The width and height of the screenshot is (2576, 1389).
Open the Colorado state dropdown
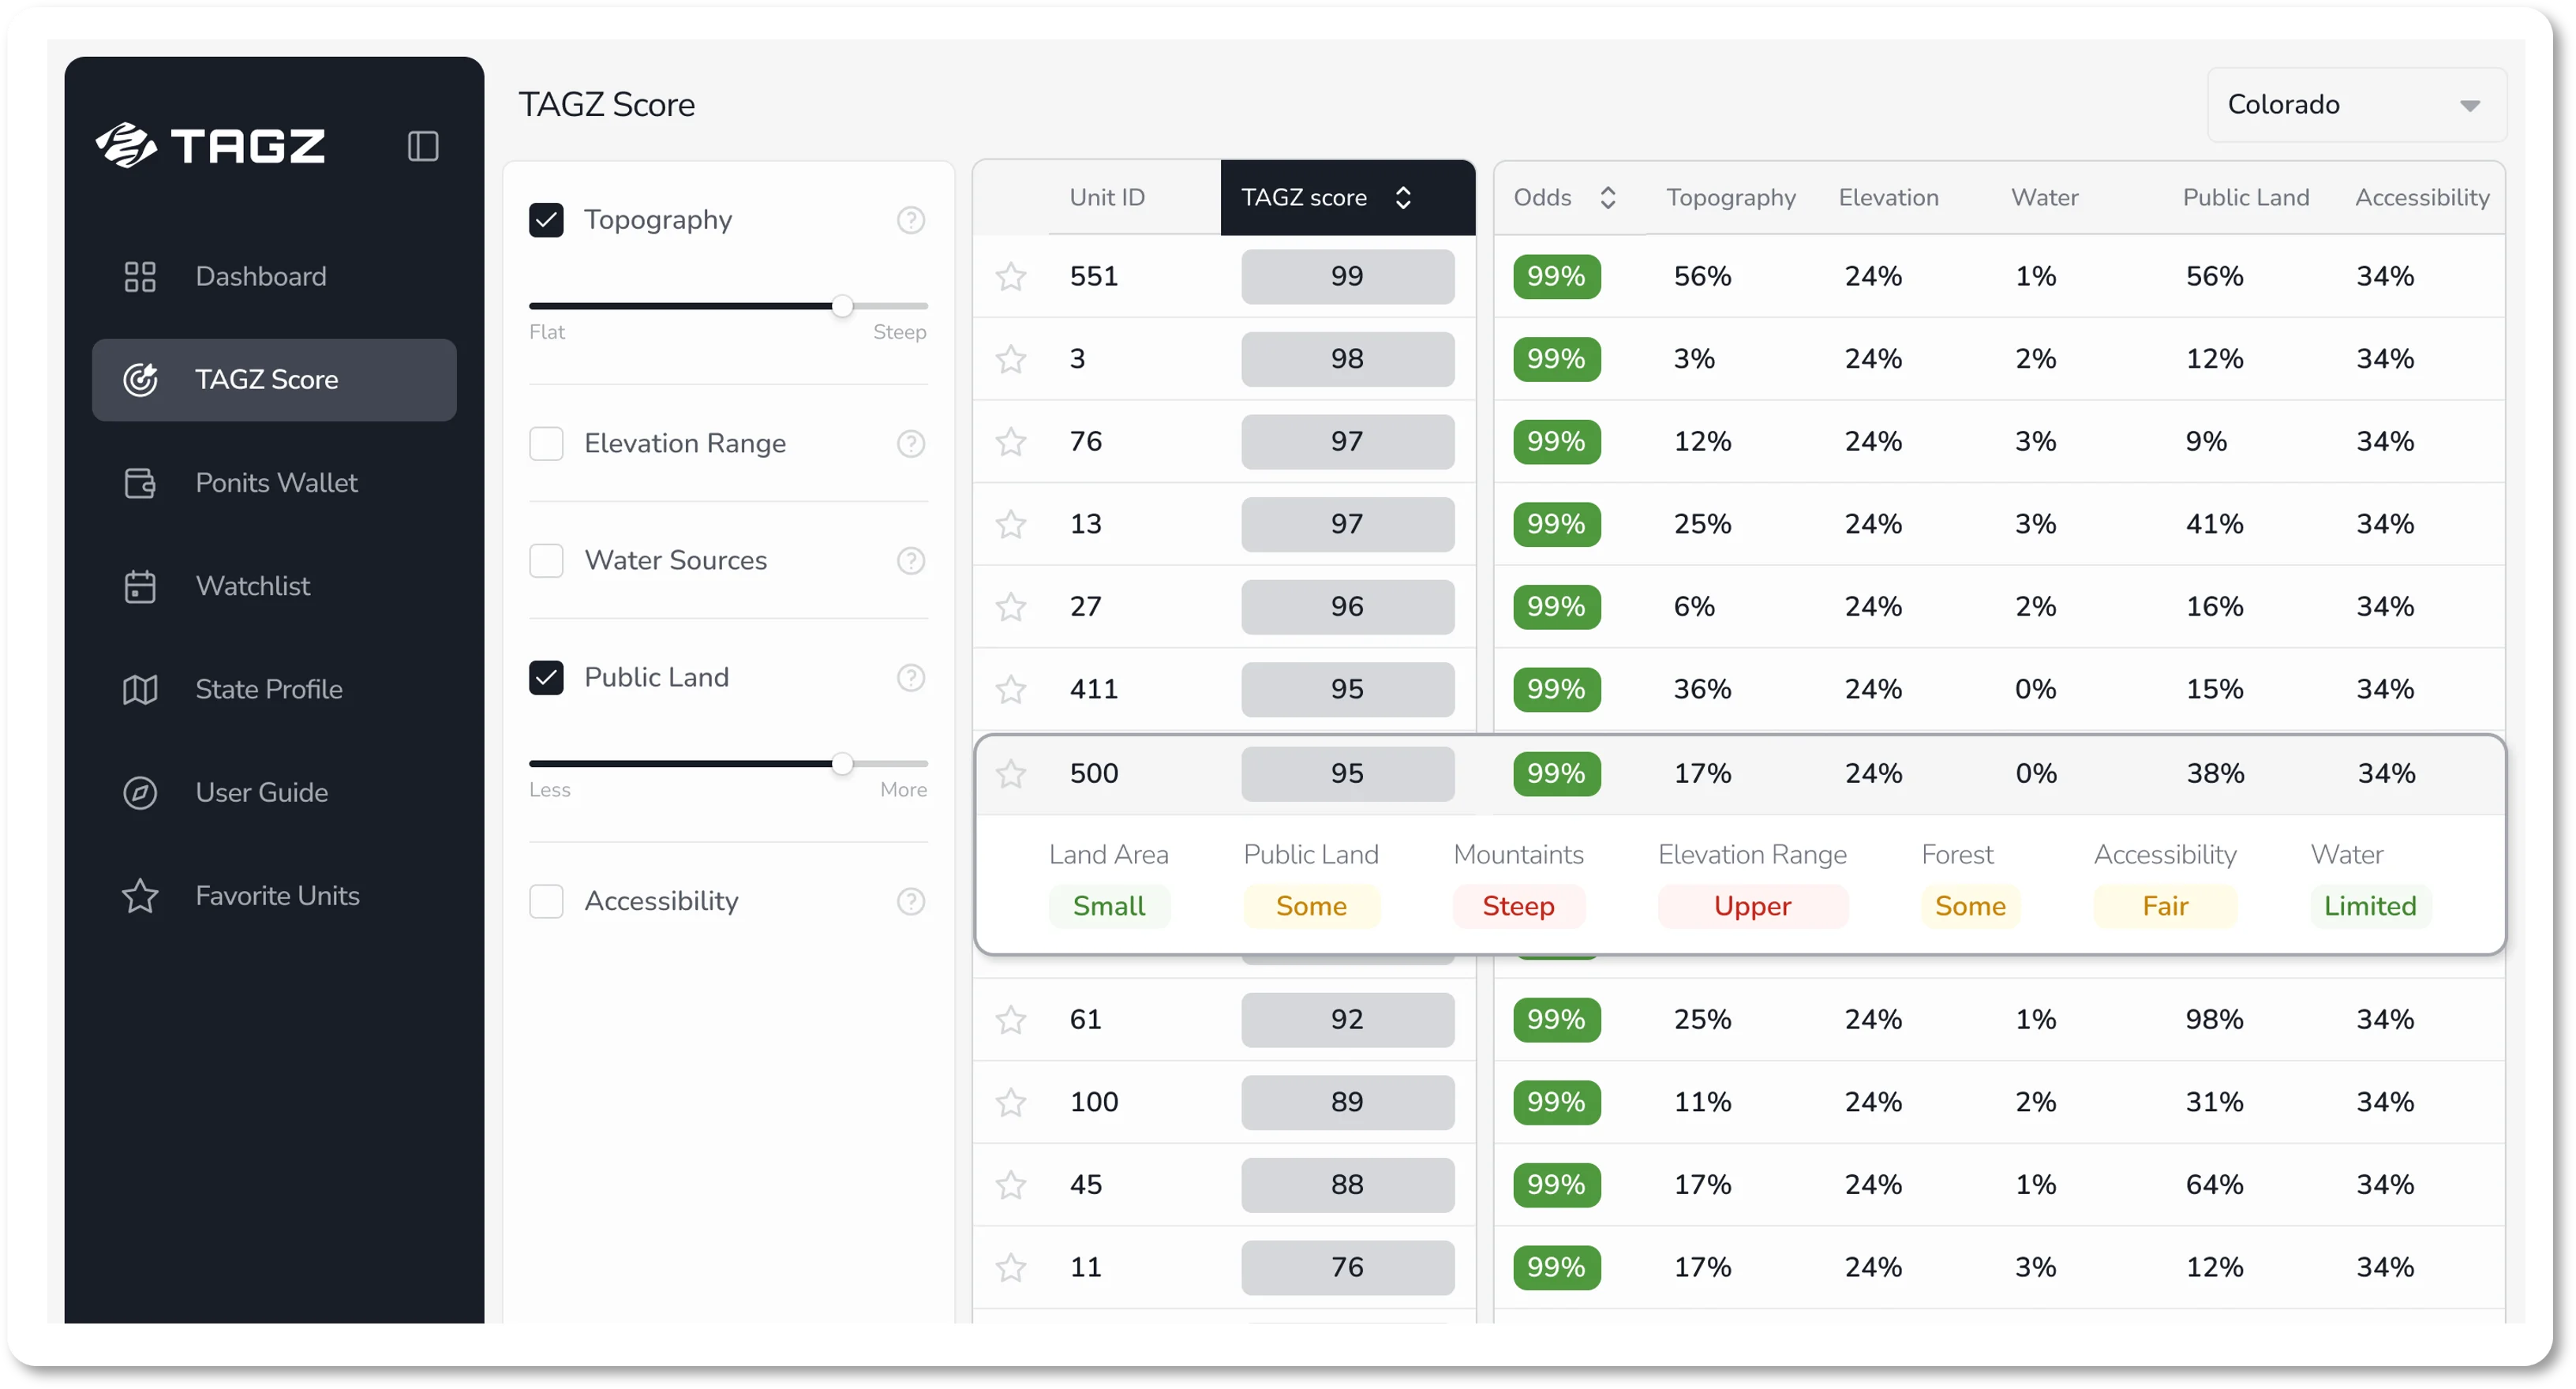(2356, 104)
